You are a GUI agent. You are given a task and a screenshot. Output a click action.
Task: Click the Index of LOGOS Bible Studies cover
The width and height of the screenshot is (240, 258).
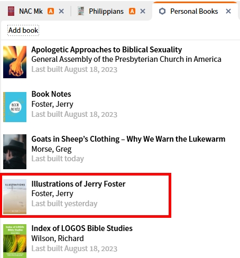(15, 241)
